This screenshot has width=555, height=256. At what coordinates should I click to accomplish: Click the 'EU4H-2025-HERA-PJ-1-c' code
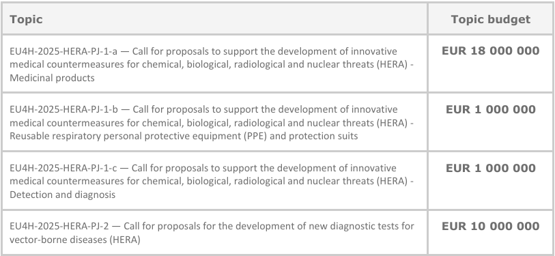tap(63, 168)
